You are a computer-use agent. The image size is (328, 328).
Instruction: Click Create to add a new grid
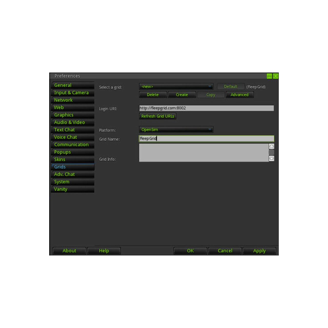(182, 95)
